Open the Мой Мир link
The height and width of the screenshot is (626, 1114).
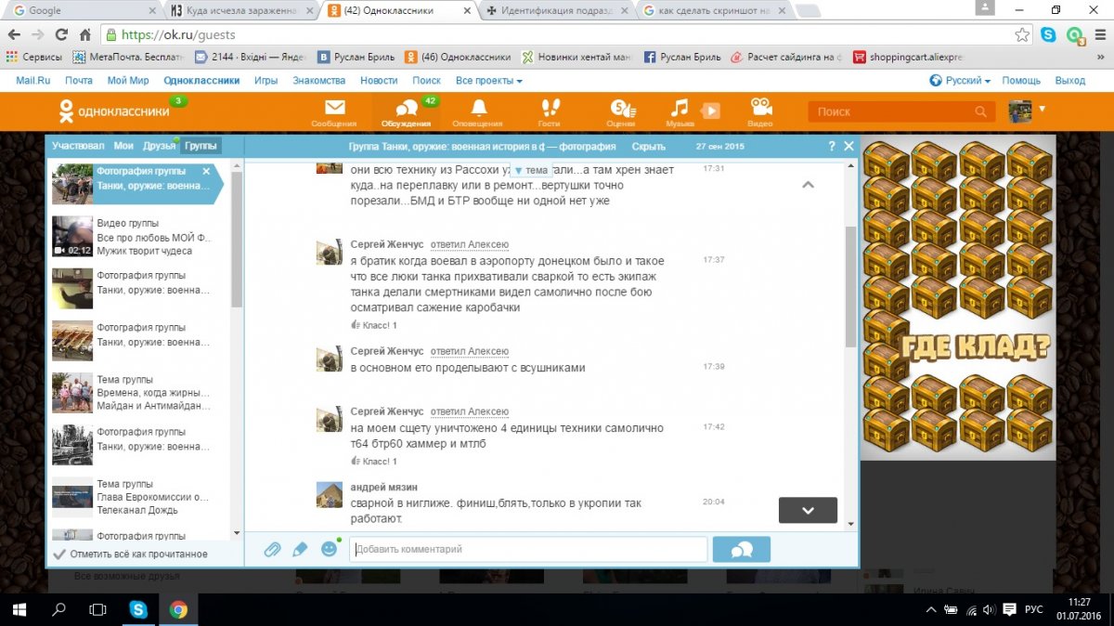(128, 81)
